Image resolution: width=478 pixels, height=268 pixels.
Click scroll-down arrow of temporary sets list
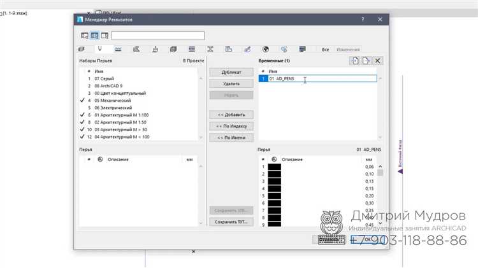[x=380, y=138]
